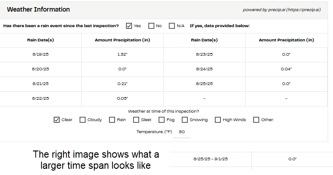
Task: Toggle the Clear weather checkbox
Action: 57,120
